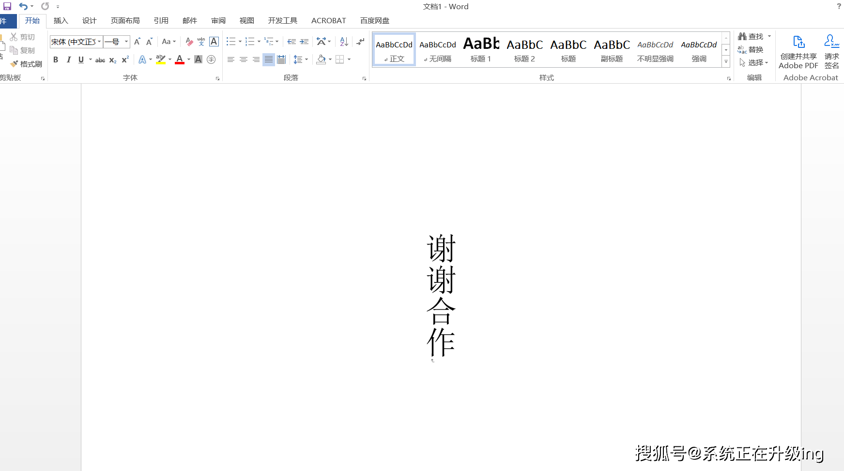Switch to the 设计 tab

89,21
